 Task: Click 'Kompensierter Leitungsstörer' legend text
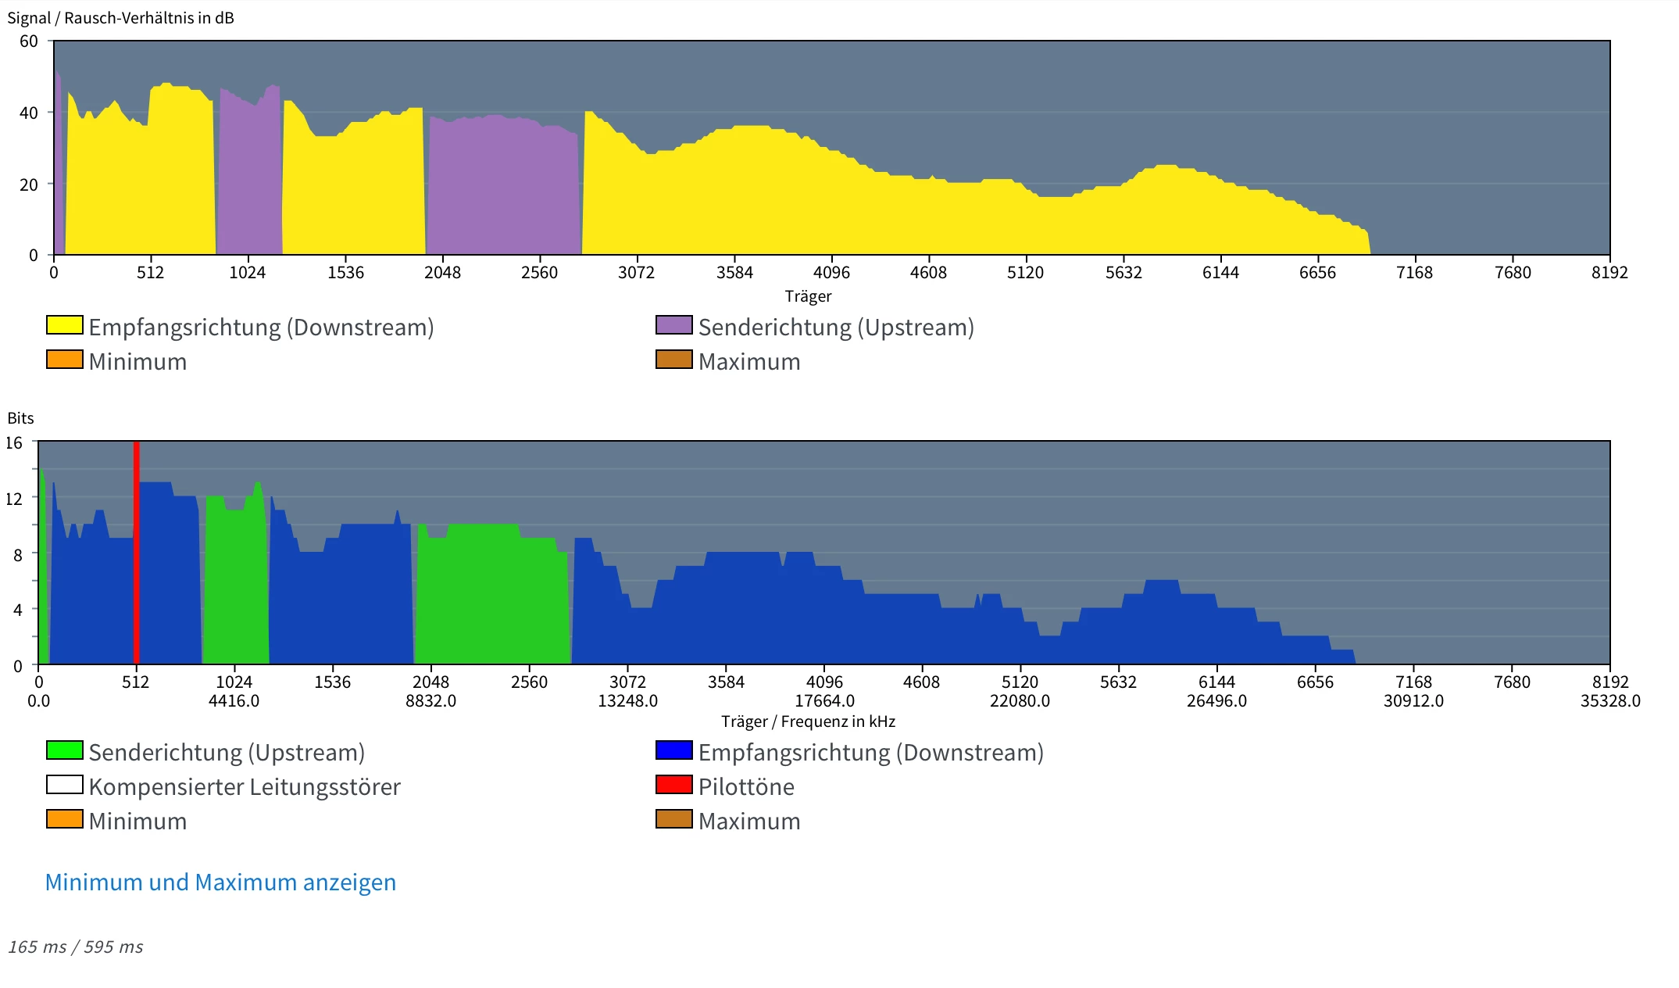click(245, 786)
